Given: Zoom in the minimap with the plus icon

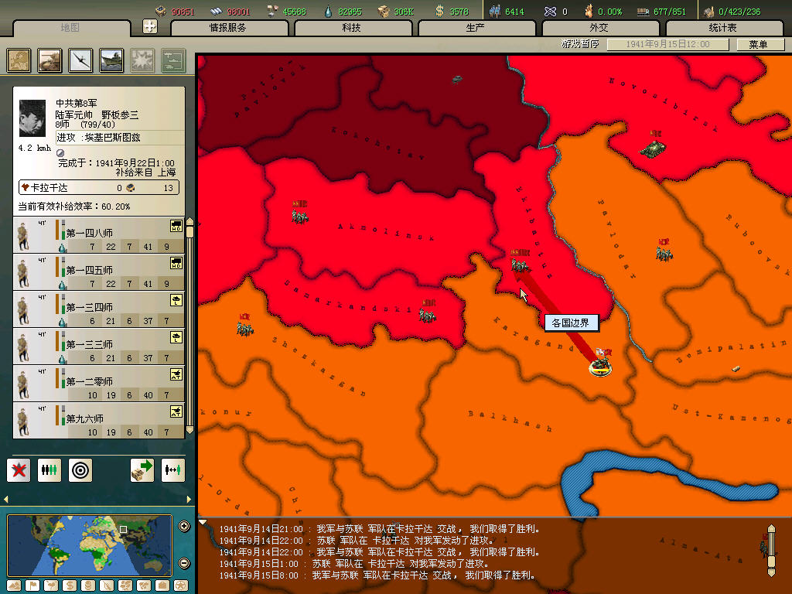Looking at the screenshot, I should 184,526.
